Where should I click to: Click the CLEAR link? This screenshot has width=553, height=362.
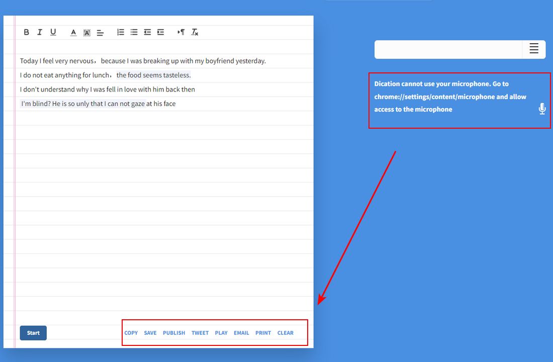[x=286, y=333]
